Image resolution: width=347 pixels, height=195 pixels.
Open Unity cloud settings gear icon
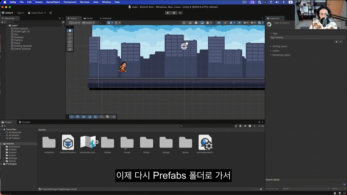pos(51,13)
